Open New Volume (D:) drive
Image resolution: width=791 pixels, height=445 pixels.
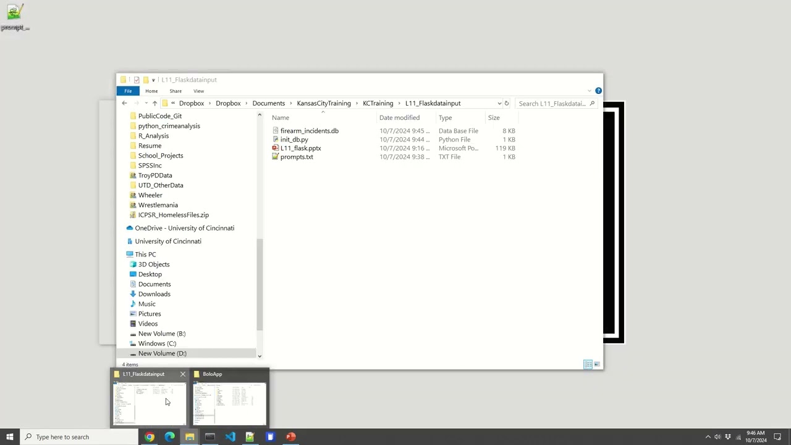(x=162, y=353)
